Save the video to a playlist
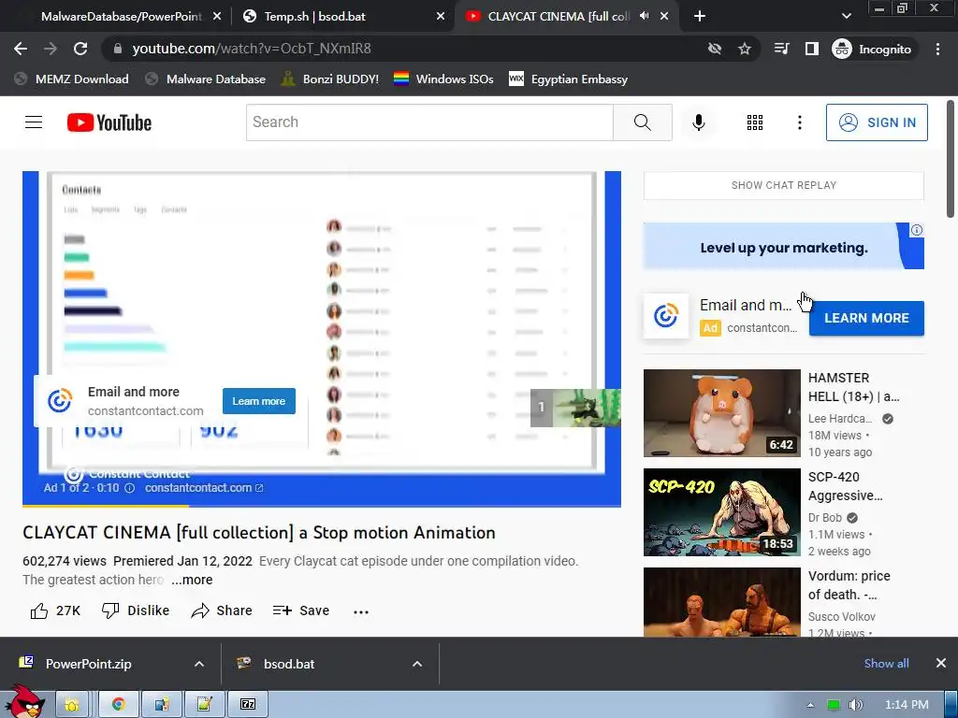Image resolution: width=958 pixels, height=718 pixels. (x=301, y=610)
